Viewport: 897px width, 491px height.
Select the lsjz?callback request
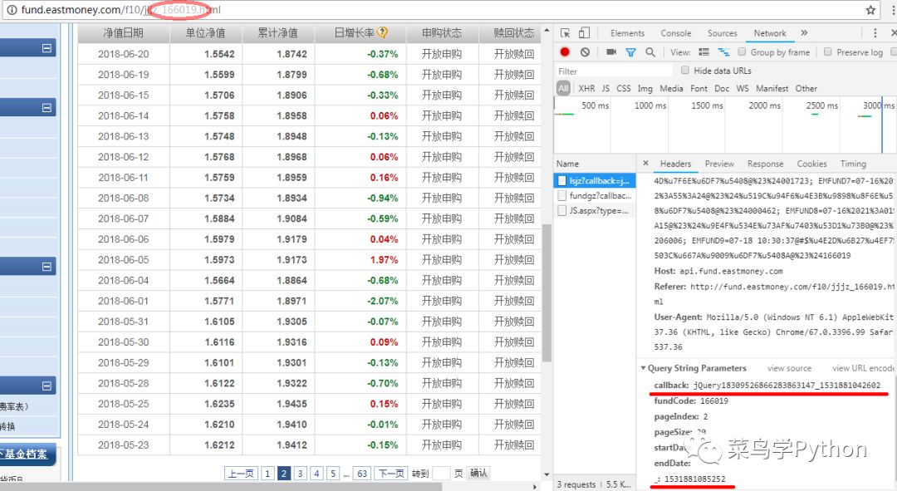pos(595,181)
